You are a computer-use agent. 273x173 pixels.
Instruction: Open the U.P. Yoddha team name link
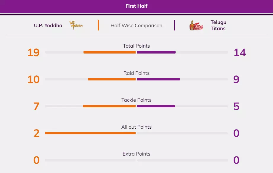click(x=48, y=25)
